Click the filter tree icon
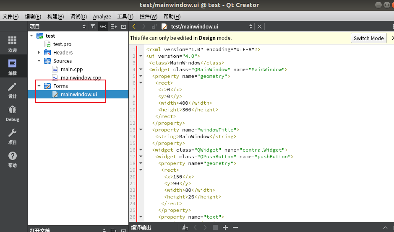 pos(93,26)
